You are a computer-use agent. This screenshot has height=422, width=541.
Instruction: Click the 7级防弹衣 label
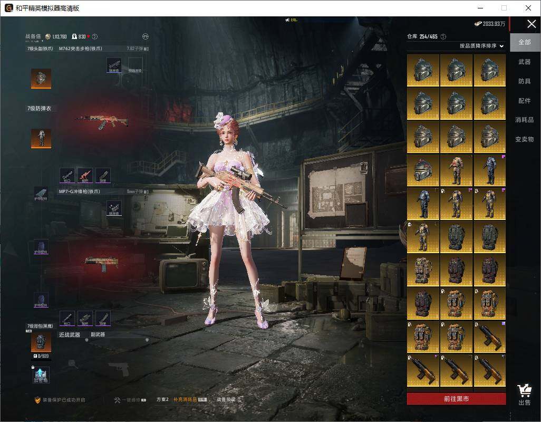(39, 108)
